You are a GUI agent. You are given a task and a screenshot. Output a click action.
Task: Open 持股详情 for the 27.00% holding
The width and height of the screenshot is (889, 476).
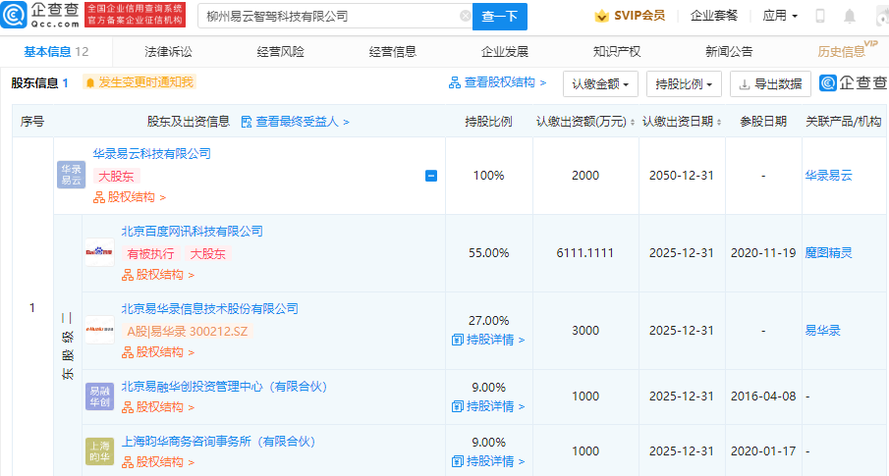point(488,340)
